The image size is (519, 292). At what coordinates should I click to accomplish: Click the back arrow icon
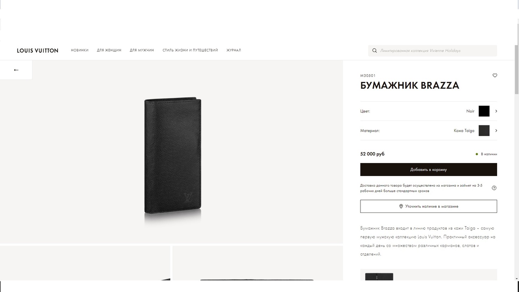click(x=16, y=70)
